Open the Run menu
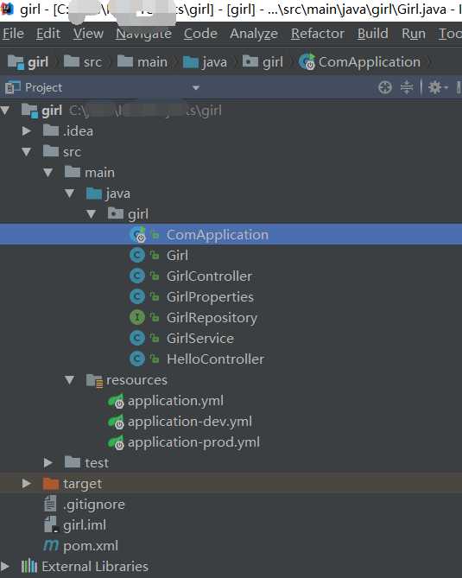 point(414,34)
